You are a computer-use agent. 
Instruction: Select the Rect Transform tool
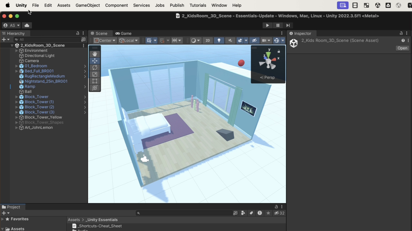pyautogui.click(x=95, y=81)
